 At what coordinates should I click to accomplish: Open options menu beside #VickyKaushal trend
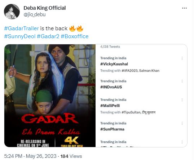click(x=182, y=58)
